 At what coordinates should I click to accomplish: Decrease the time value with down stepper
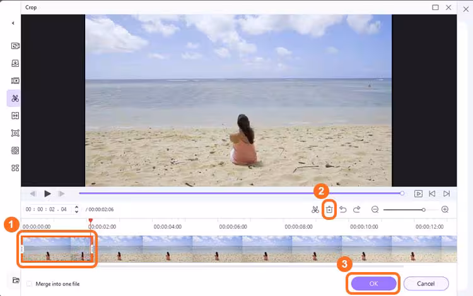[x=76, y=212]
